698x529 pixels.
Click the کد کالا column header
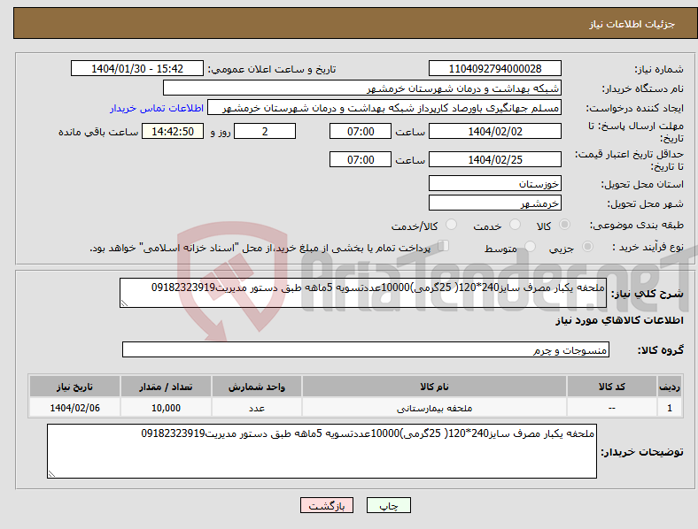612,387
